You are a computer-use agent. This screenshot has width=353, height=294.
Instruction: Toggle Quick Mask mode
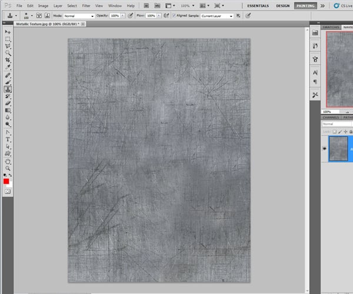[8, 192]
